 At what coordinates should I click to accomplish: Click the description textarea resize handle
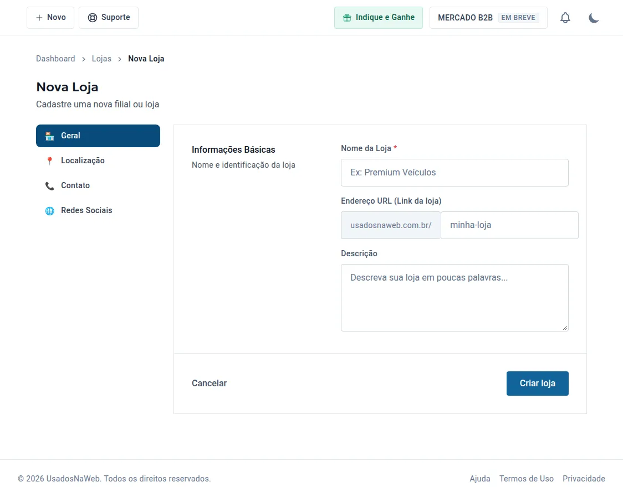click(565, 328)
